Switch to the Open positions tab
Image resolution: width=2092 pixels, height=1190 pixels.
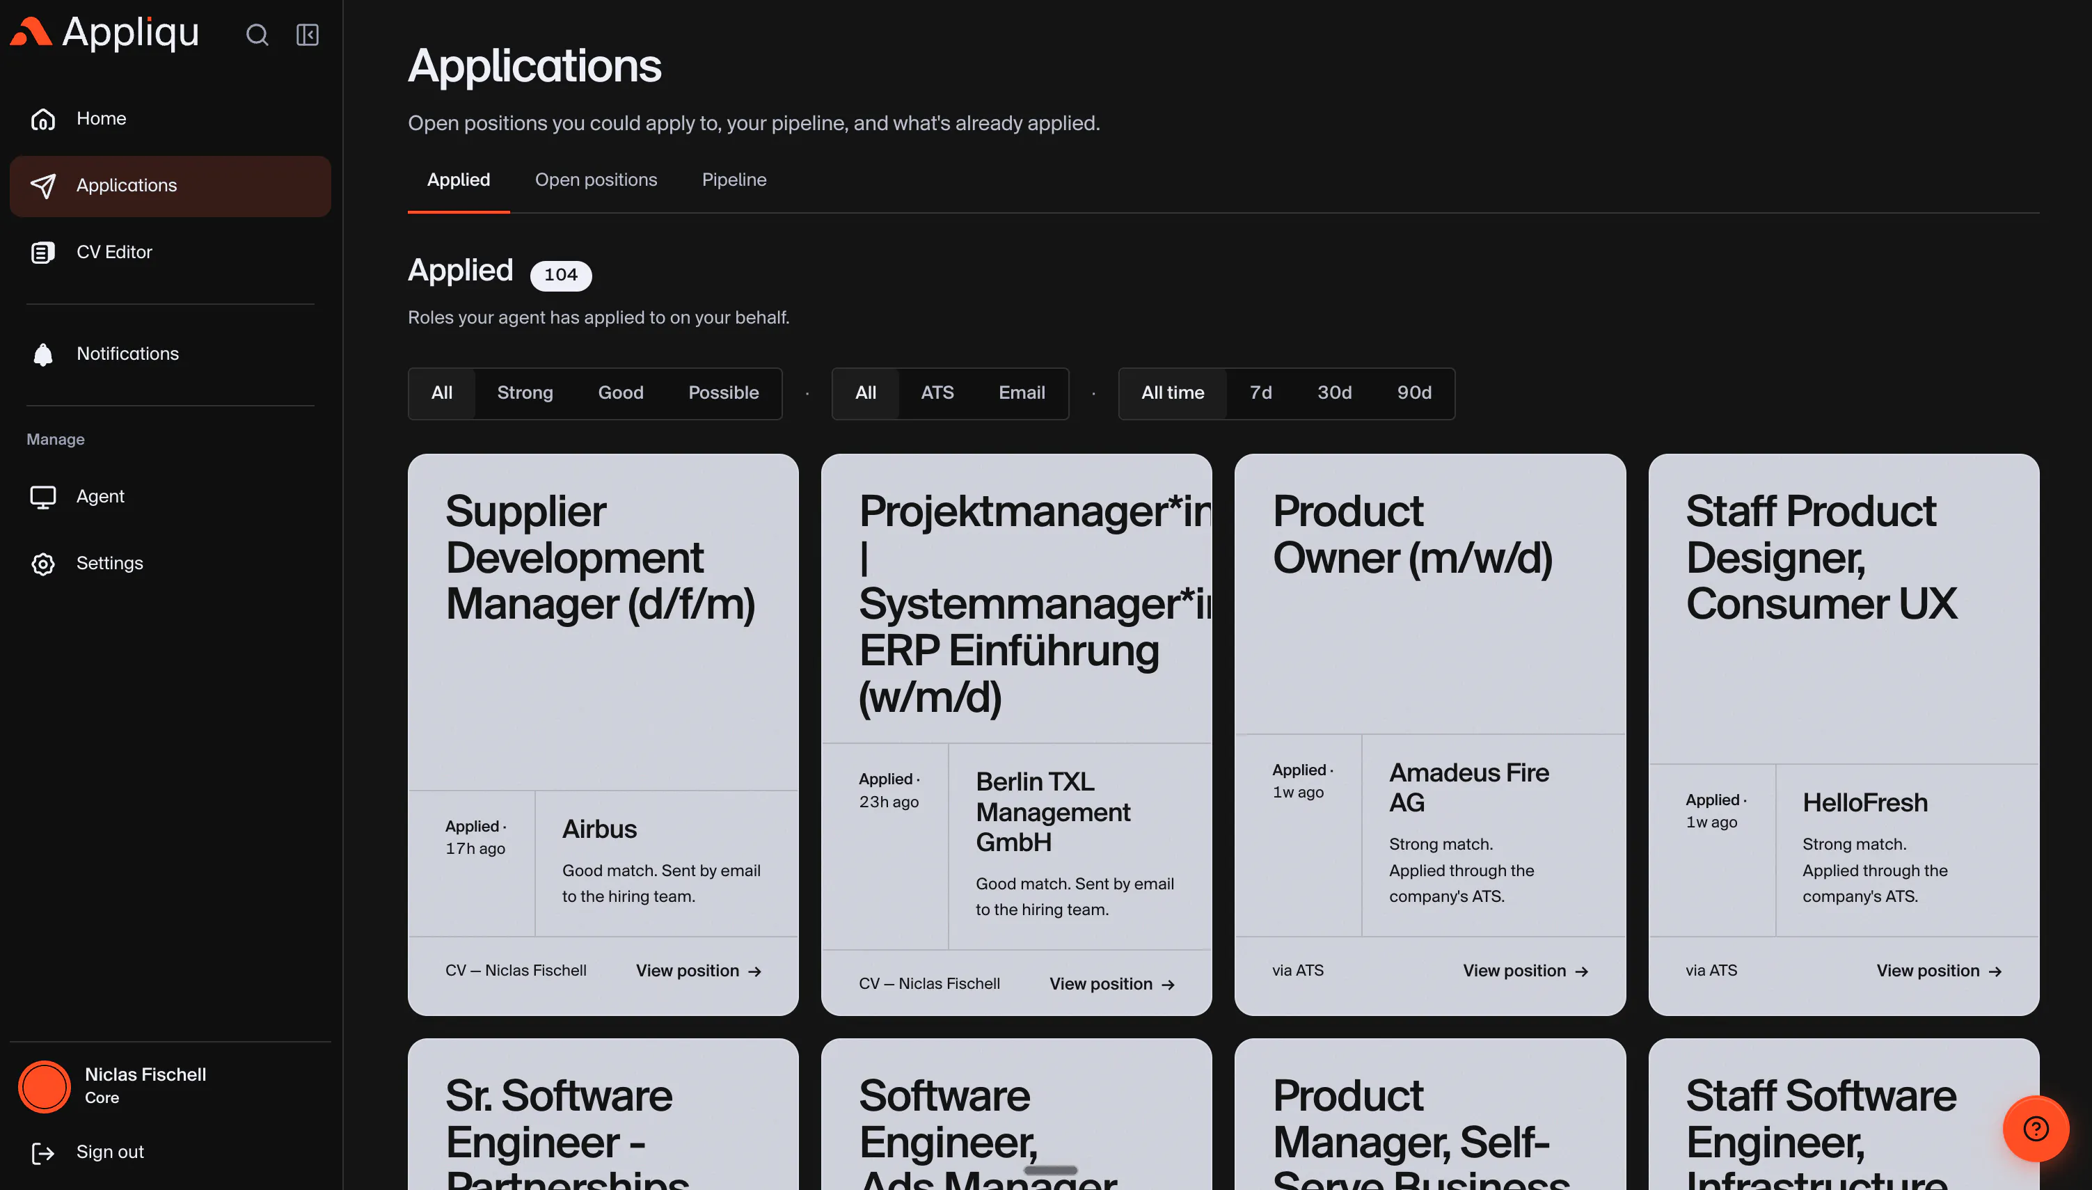point(596,180)
